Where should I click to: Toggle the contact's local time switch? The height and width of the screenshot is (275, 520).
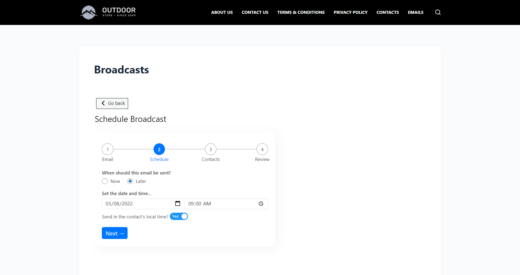[179, 216]
